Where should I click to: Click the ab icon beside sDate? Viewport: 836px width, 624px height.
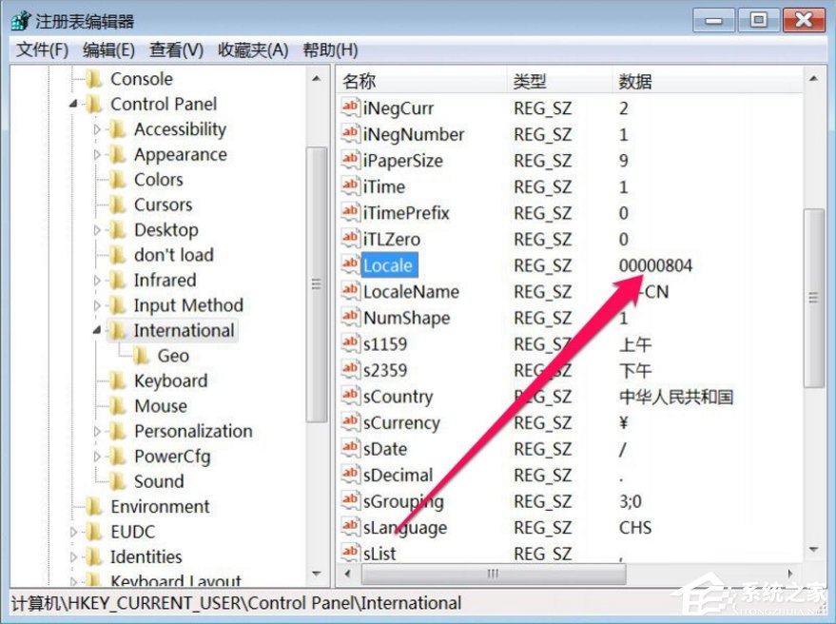(349, 448)
